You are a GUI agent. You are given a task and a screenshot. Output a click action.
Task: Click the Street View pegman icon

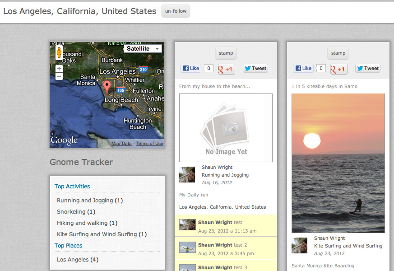[59, 53]
